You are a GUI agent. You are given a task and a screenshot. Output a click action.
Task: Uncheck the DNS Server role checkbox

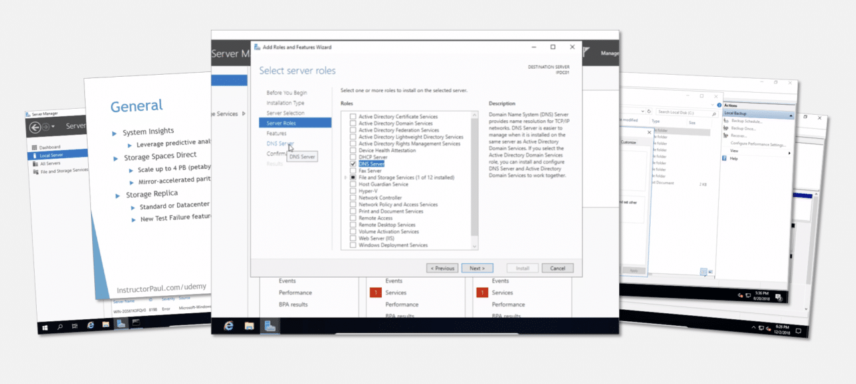[353, 164]
